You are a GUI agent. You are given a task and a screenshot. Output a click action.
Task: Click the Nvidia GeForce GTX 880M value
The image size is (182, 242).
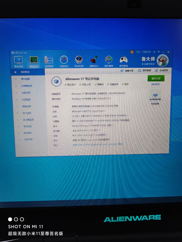point(93,126)
